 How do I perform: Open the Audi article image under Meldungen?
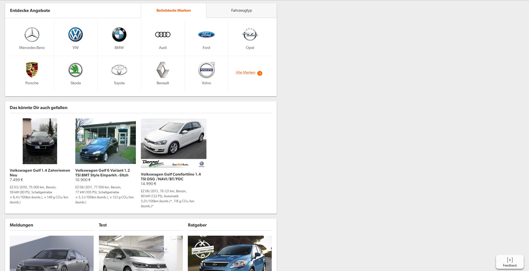coord(52,253)
